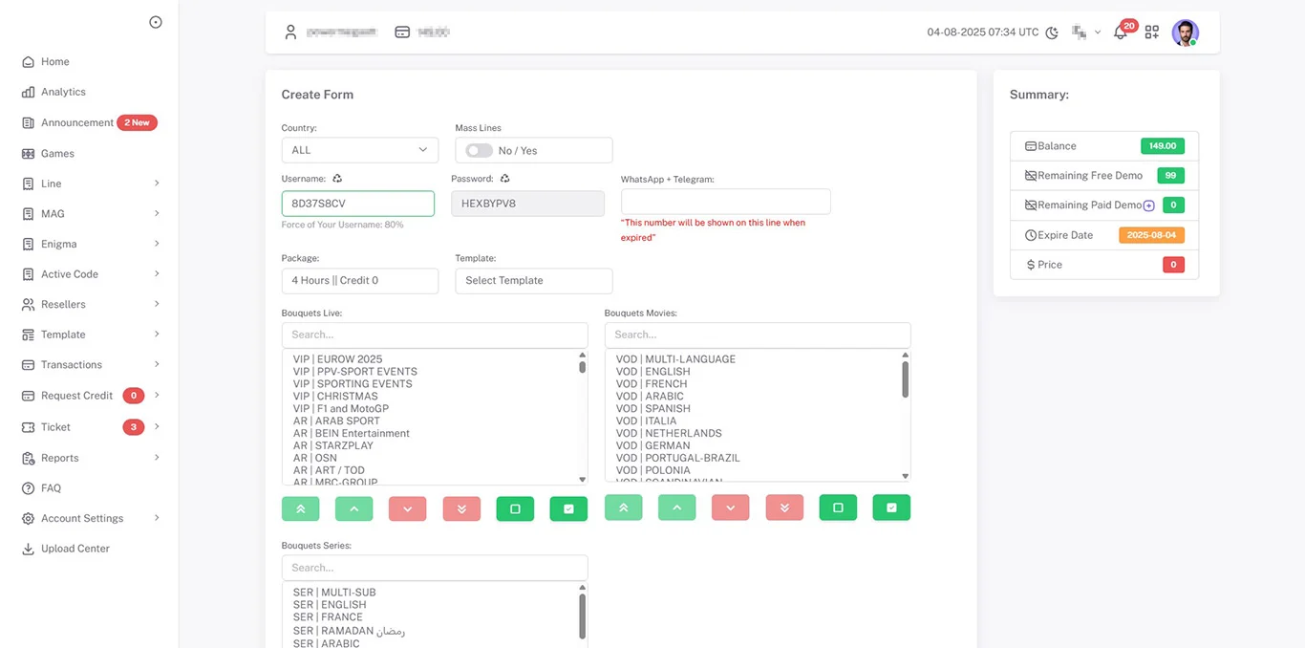Move Live bouquet to bottom button
Screen dimensions: 1305x648
pyautogui.click(x=461, y=508)
